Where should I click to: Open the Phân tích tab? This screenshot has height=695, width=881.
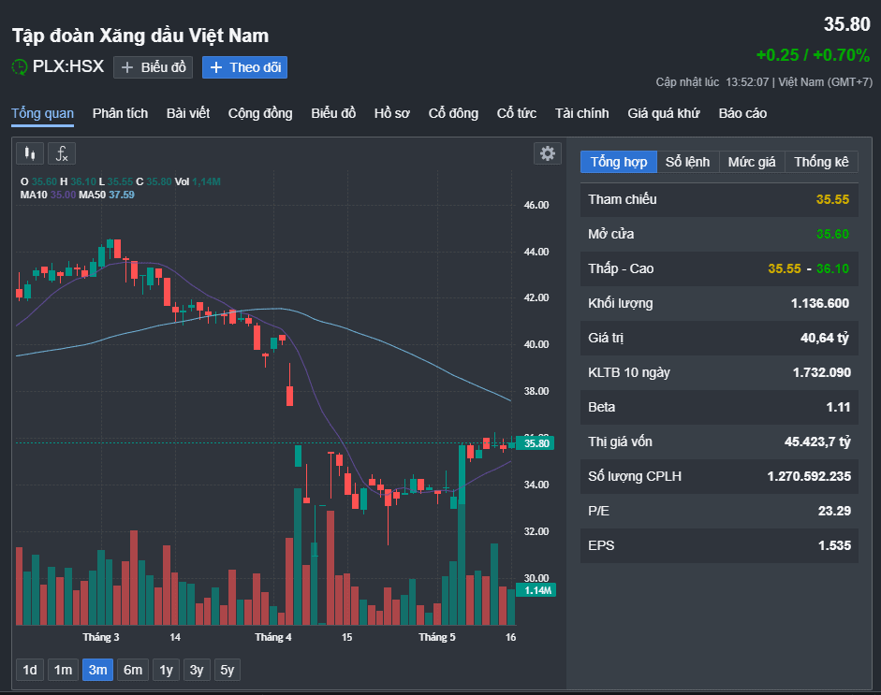point(120,113)
